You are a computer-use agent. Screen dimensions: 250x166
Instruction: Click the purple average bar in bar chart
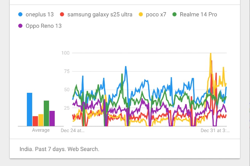pyautogui.click(x=52, y=118)
